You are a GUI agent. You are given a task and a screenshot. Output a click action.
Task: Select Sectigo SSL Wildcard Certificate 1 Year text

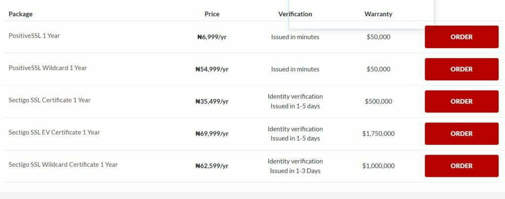click(63, 165)
